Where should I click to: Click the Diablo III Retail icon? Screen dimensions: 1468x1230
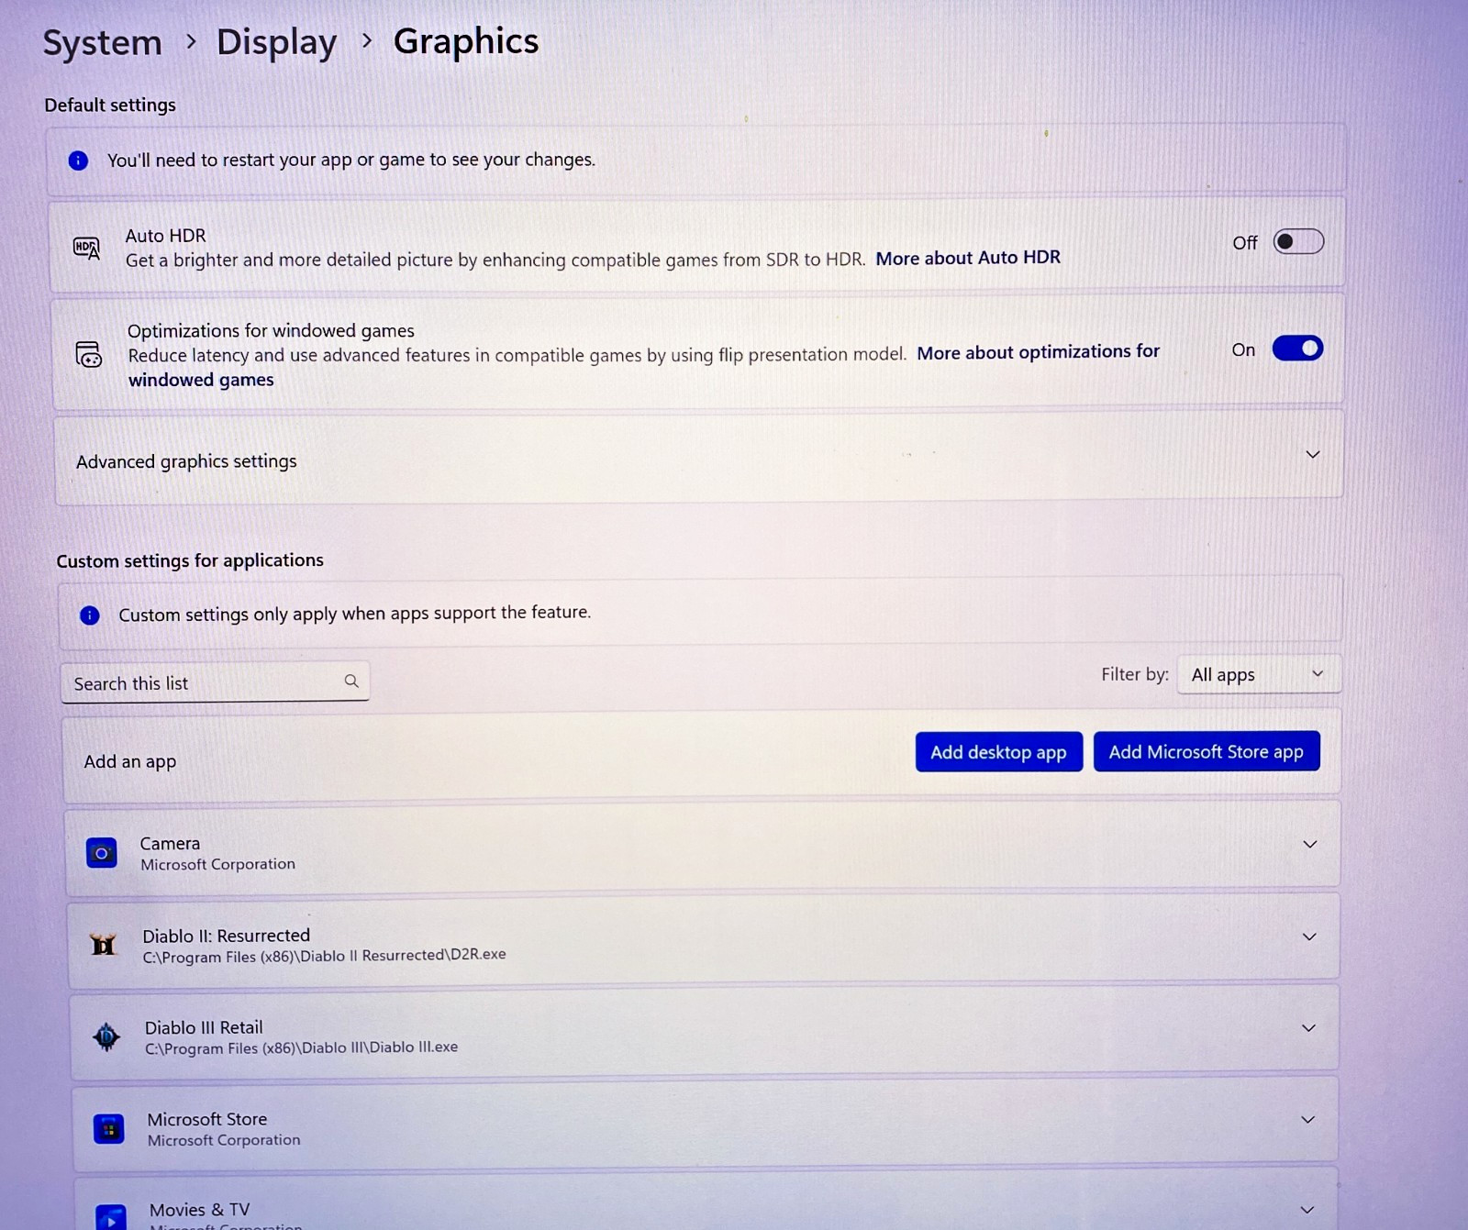(x=106, y=1036)
